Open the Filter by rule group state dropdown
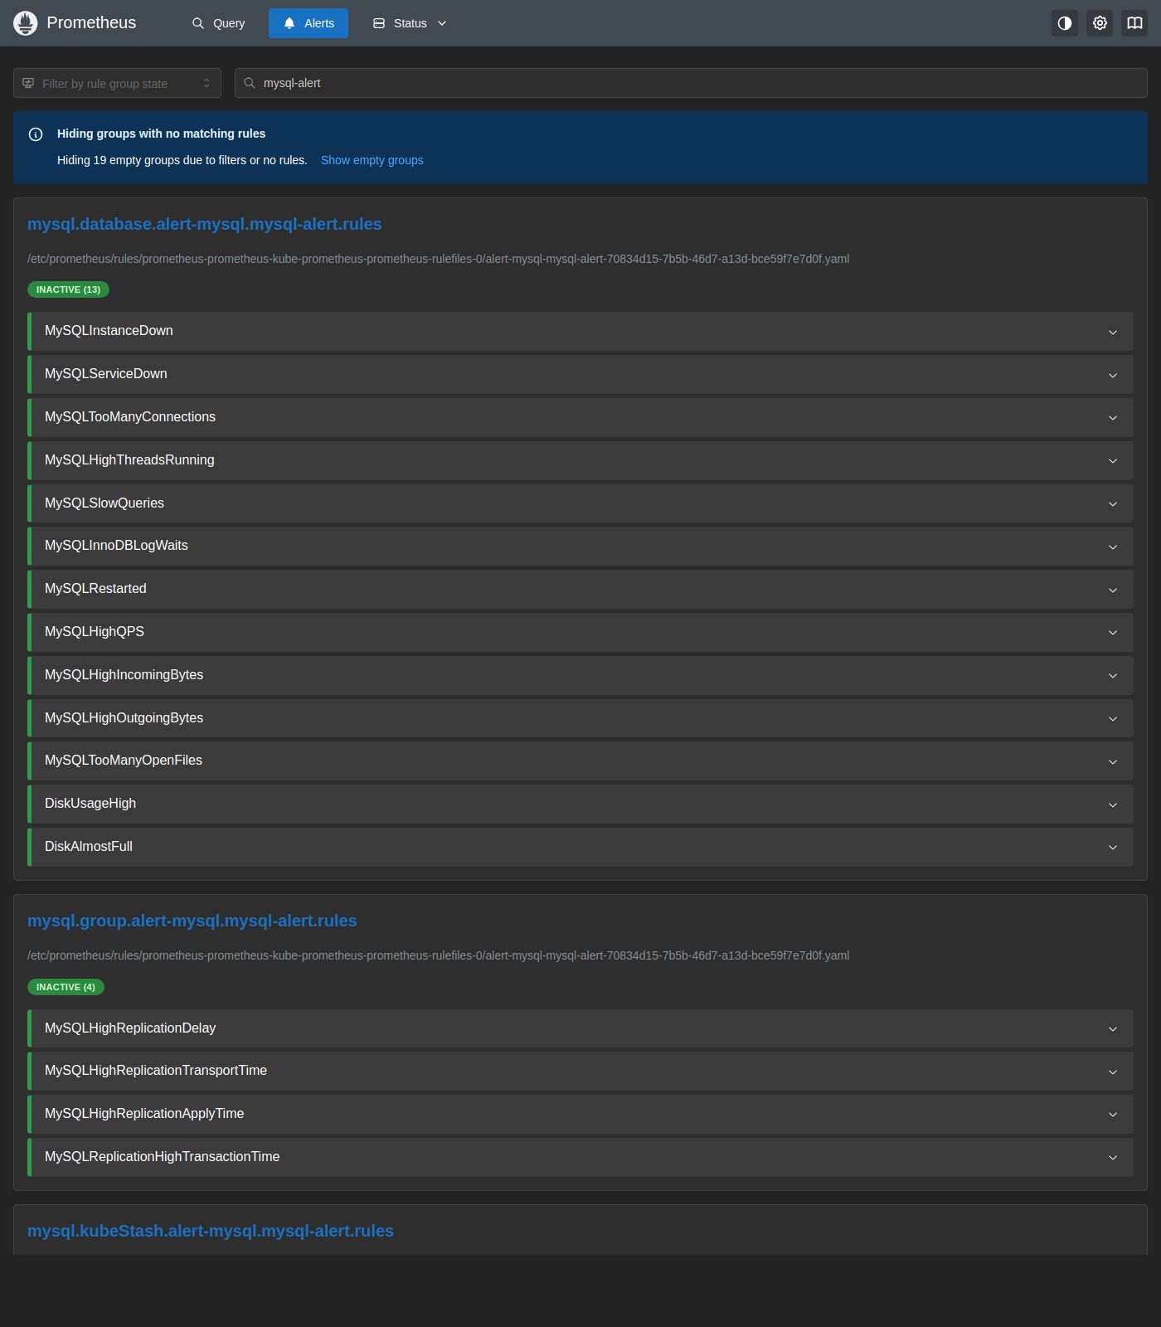The height and width of the screenshot is (1327, 1161). [x=117, y=83]
